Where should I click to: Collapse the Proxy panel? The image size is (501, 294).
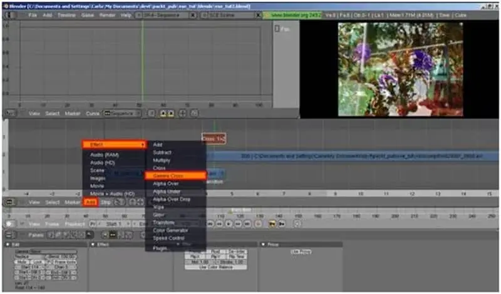click(263, 245)
